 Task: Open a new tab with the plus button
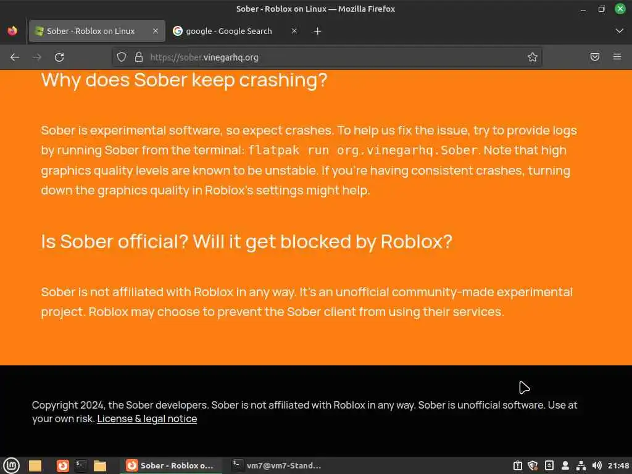[x=318, y=31]
